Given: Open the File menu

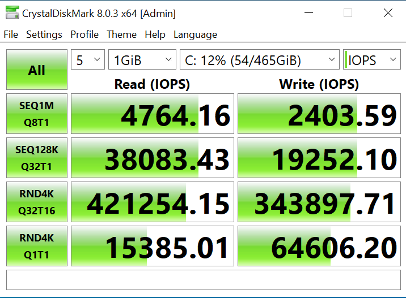Looking at the screenshot, I should click(11, 34).
